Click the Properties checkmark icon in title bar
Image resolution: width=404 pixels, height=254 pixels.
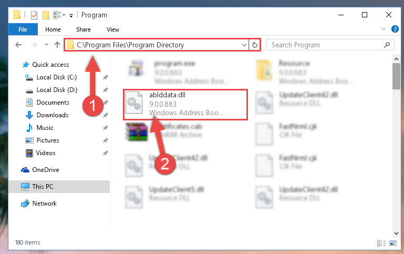pyautogui.click(x=34, y=15)
